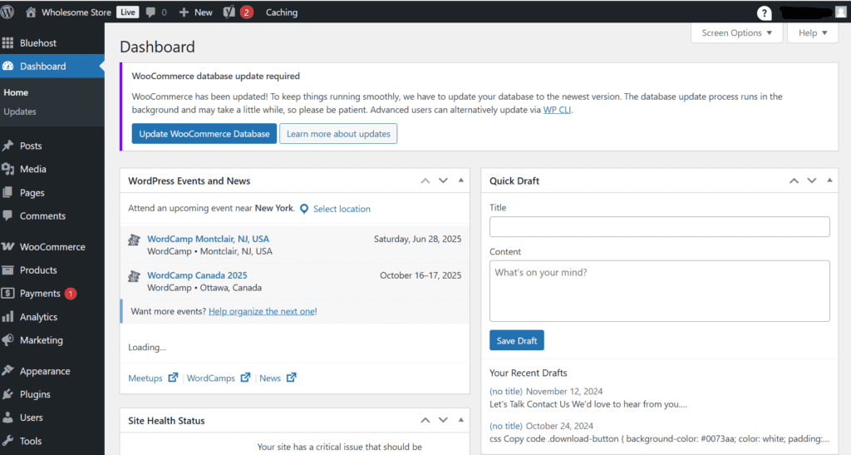The image size is (851, 455).
Task: Click the Pages icon in sidebar
Action: tap(7, 192)
